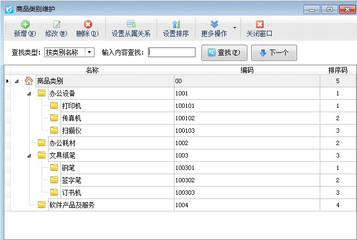The height and width of the screenshot is (240, 357).
Task: Select the 办公耗材 category
Action: pos(63,143)
